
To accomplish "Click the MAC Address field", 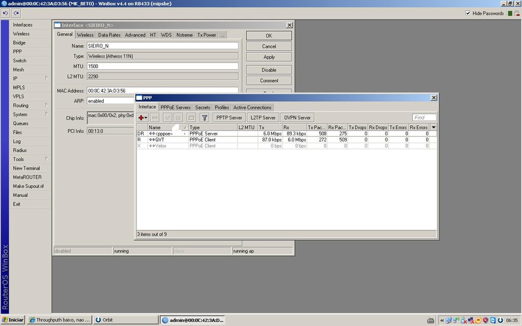I will [162, 90].
